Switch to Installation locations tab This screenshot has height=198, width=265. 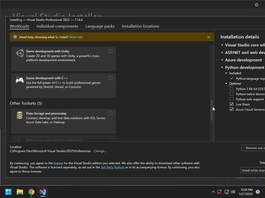(x=141, y=26)
